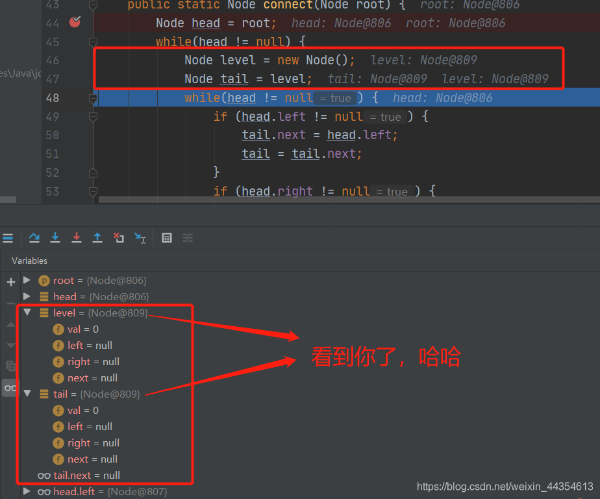Click the Run to Cursor icon

coord(140,238)
